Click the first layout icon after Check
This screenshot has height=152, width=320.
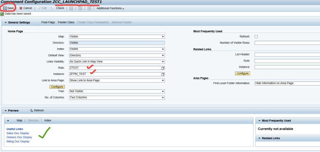tap(71, 8)
